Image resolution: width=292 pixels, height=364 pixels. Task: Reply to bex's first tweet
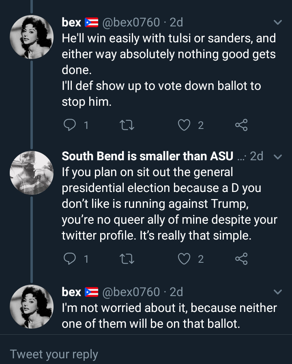70,125
